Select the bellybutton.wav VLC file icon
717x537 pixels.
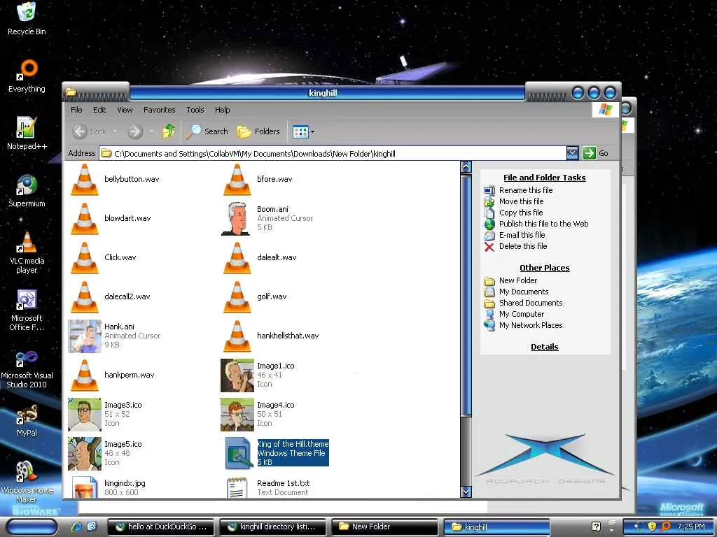coord(85,180)
